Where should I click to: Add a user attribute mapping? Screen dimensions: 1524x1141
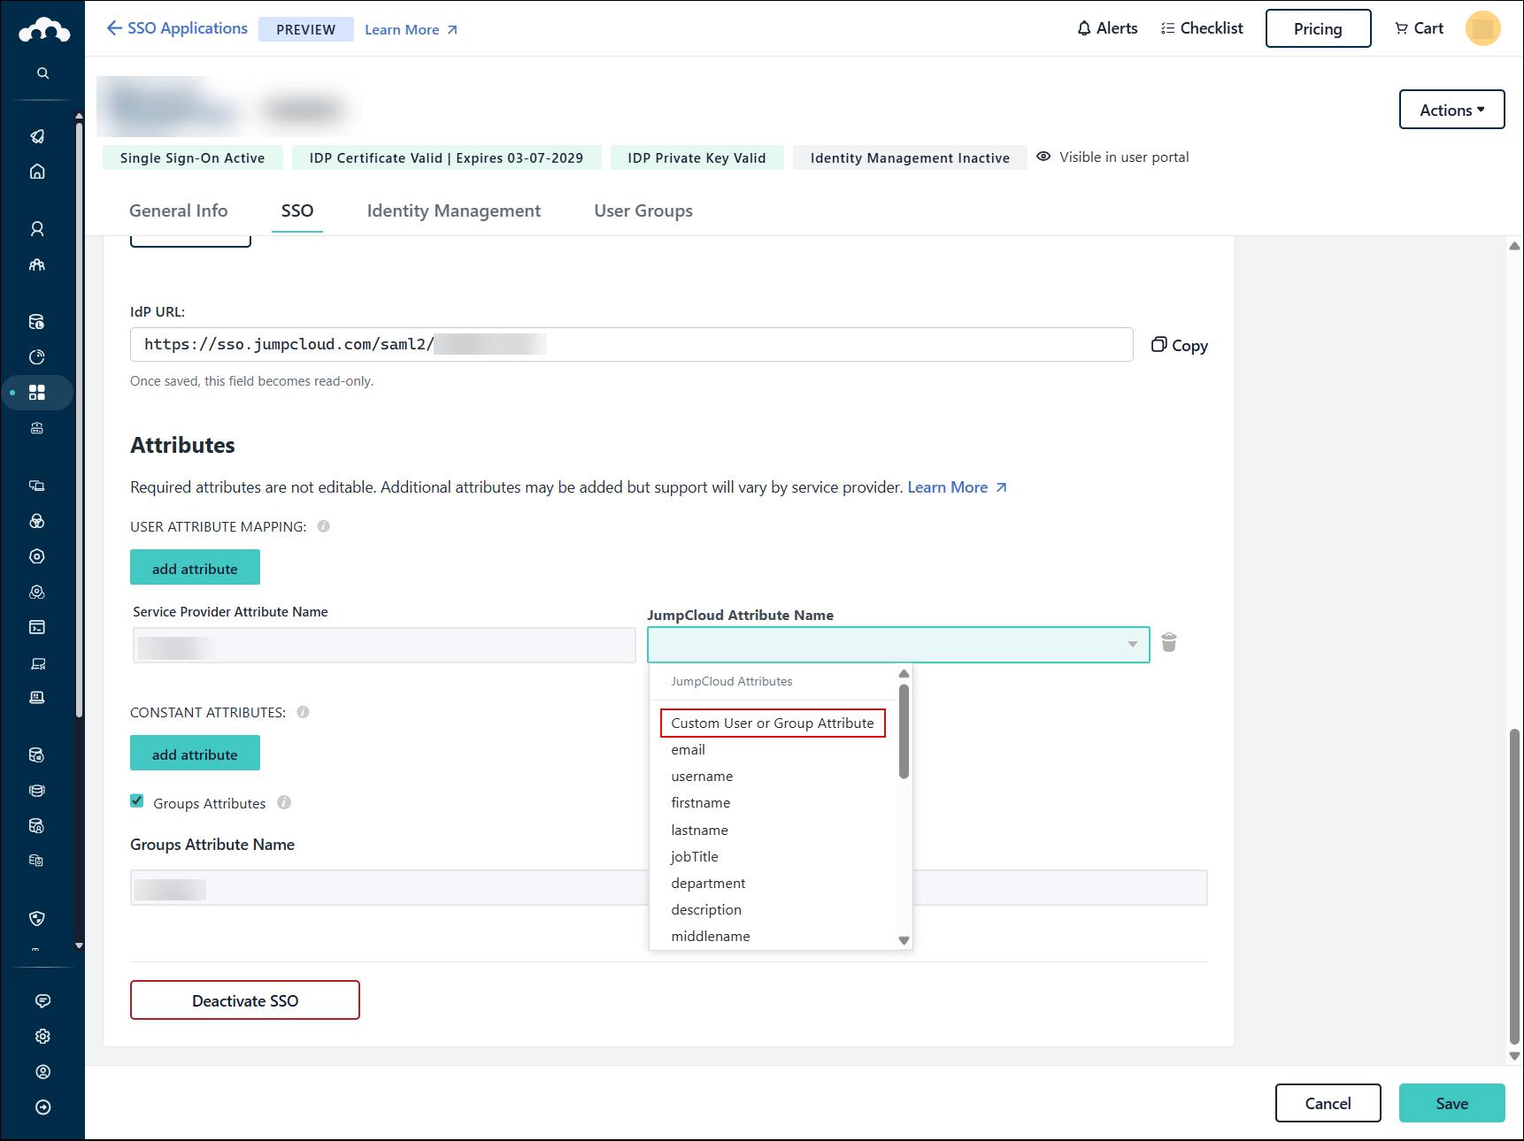[195, 567]
